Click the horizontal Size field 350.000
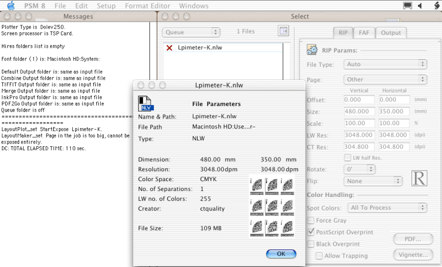The width and height of the screenshot is (442, 267). coord(394,112)
